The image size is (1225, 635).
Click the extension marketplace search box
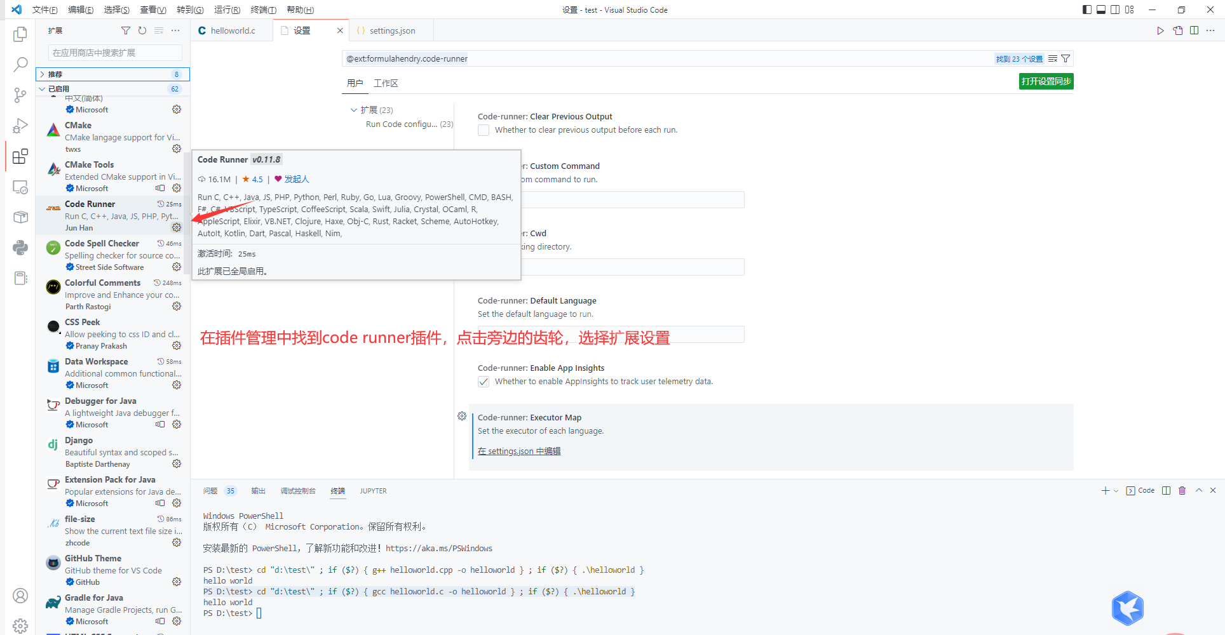115,53
